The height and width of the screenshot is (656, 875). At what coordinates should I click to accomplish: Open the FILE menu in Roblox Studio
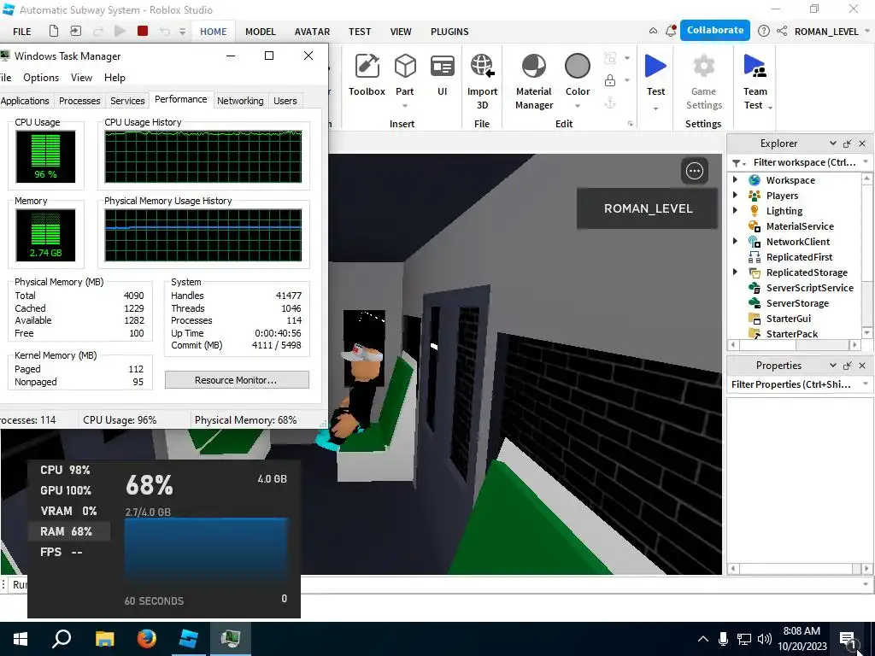click(21, 32)
